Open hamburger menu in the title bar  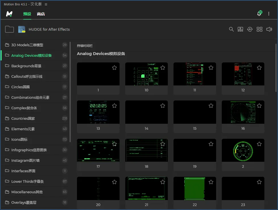click(46, 4)
